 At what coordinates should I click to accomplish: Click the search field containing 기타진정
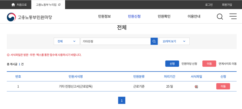tap(116, 41)
